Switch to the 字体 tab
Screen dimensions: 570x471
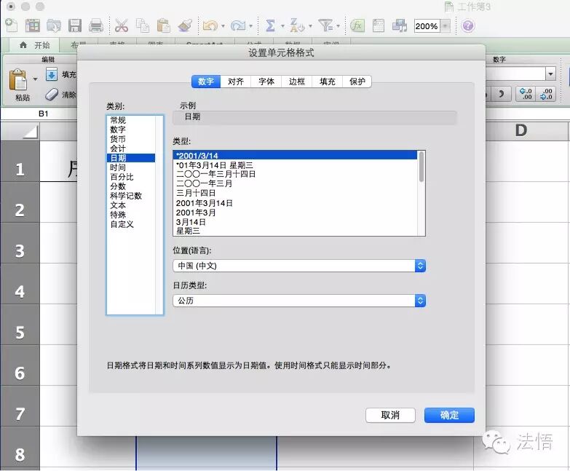tap(266, 82)
